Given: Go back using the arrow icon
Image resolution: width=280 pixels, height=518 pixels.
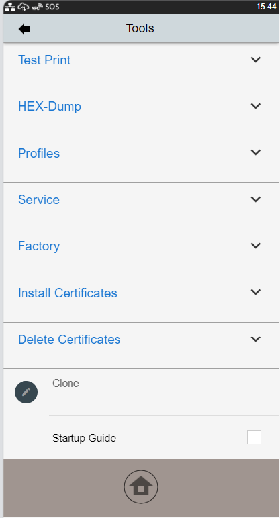Looking at the screenshot, I should coord(24,29).
